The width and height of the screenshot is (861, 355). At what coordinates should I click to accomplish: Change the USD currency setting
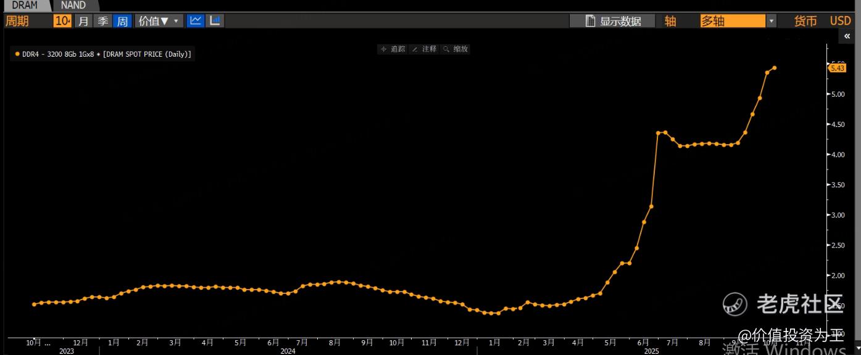pos(840,21)
